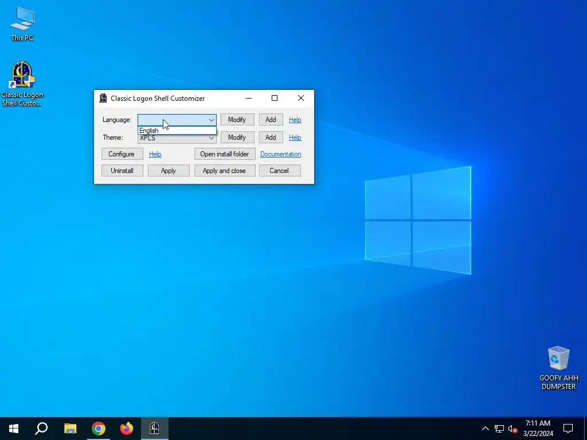Minimize the Customizer window

[249, 99]
